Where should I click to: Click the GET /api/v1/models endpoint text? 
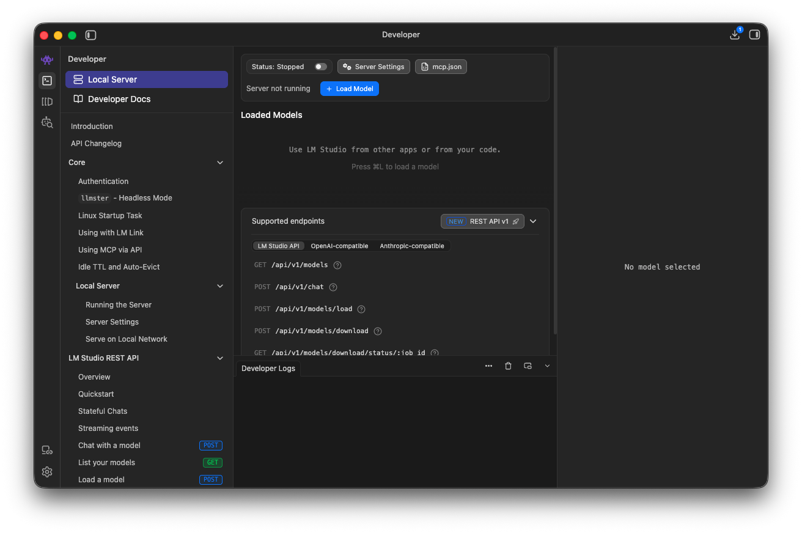(291, 265)
